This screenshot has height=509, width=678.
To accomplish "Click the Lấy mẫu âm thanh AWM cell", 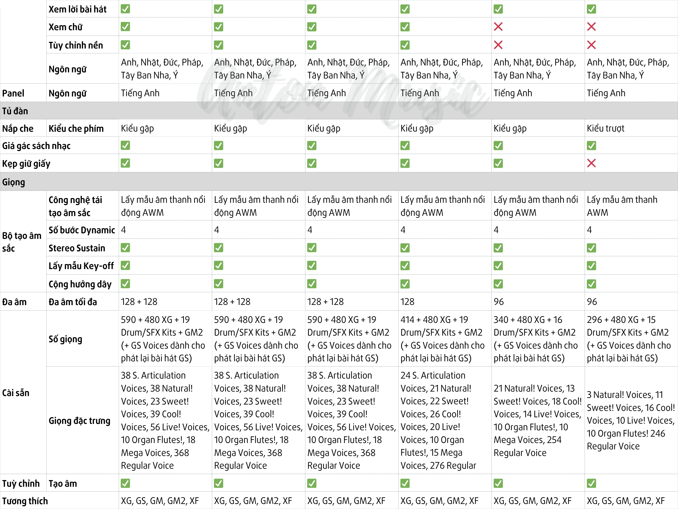I will point(622,206).
